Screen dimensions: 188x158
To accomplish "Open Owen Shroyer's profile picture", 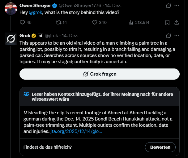I will point(11,9).
